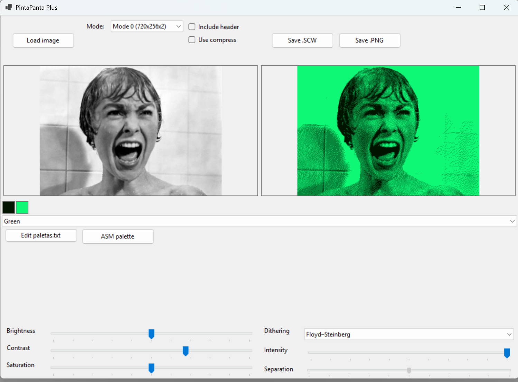518x382 pixels.
Task: Open the Mode dropdown
Action: tap(147, 26)
